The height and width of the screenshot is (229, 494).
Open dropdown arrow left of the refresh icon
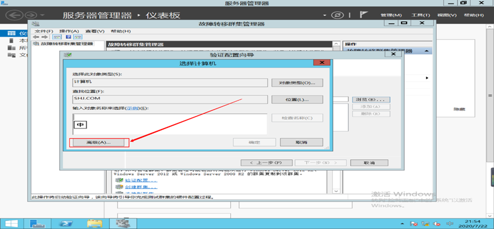[x=325, y=15]
